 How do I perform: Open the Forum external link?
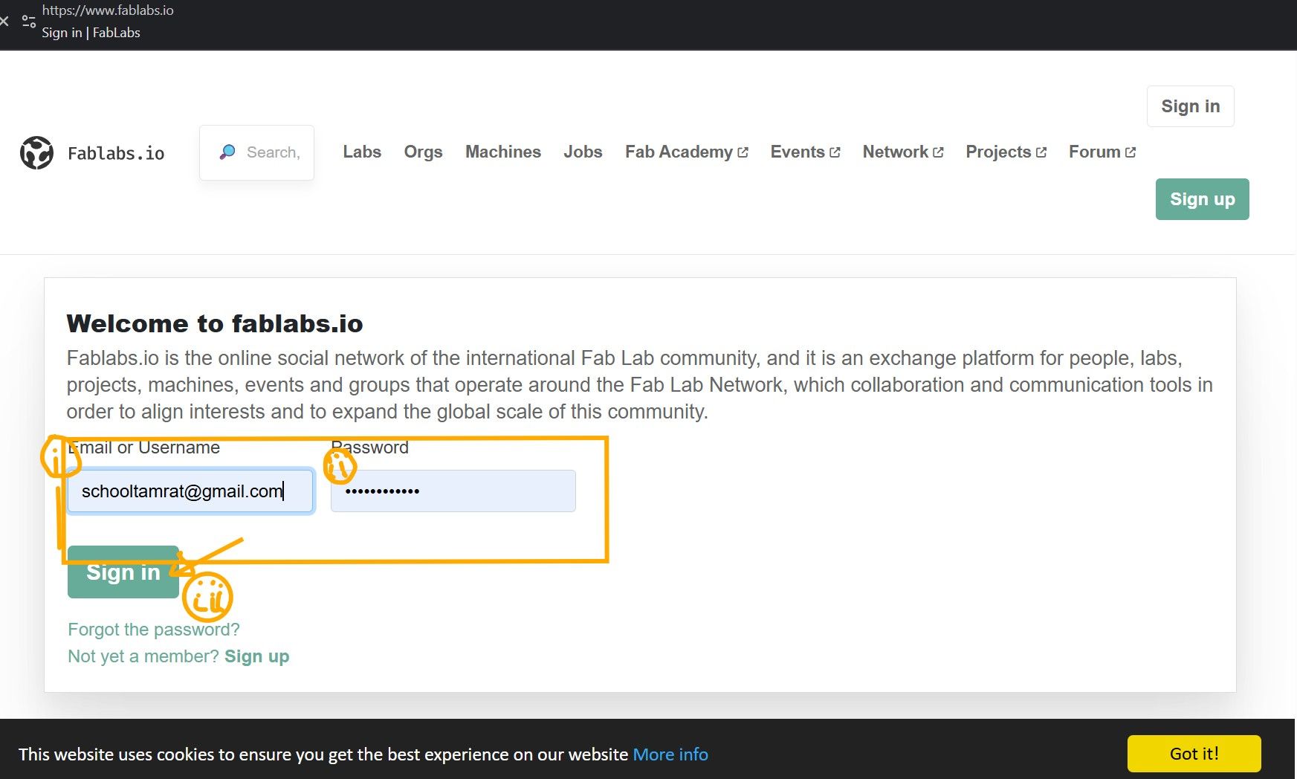(1102, 152)
